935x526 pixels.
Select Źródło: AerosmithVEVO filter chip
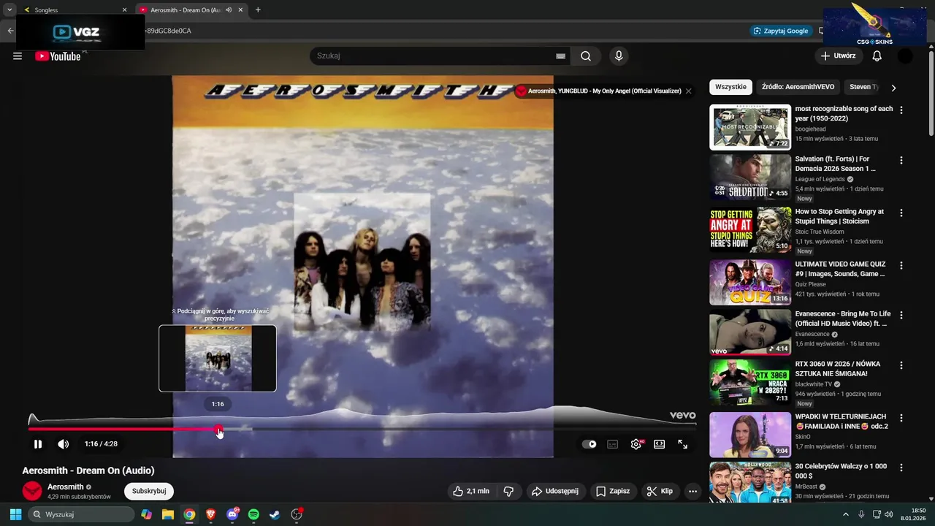click(x=798, y=87)
